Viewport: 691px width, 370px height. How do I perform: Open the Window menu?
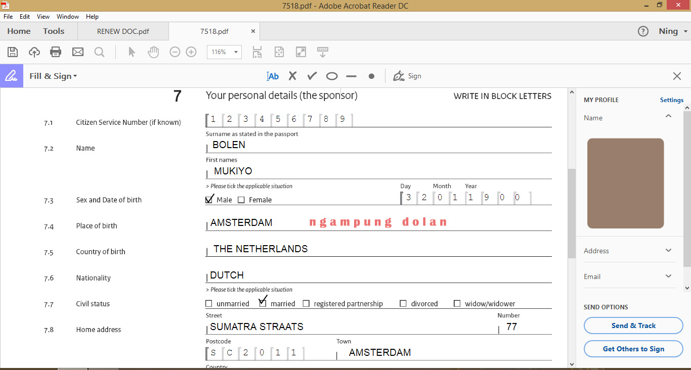click(x=68, y=17)
